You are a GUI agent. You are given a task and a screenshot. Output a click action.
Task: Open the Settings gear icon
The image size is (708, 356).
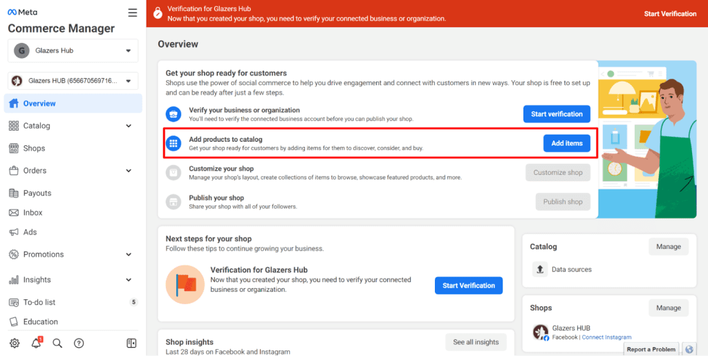click(15, 344)
